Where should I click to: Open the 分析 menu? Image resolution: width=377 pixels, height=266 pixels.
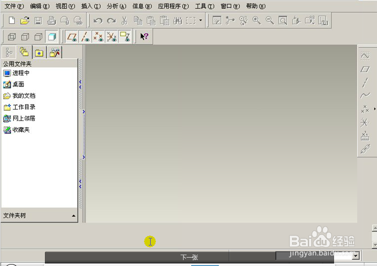[116, 6]
